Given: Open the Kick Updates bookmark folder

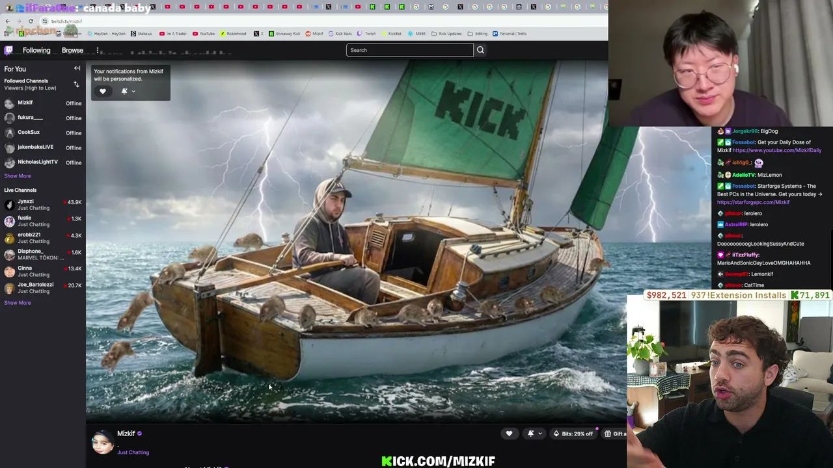Looking at the screenshot, I should [446, 34].
